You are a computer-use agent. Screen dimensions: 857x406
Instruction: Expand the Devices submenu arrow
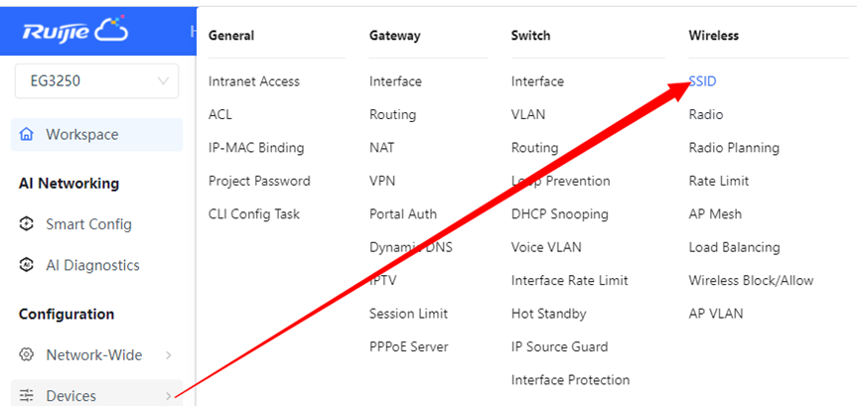(x=169, y=396)
